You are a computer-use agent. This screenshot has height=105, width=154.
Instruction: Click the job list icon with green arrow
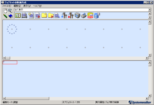click(x=18, y=15)
